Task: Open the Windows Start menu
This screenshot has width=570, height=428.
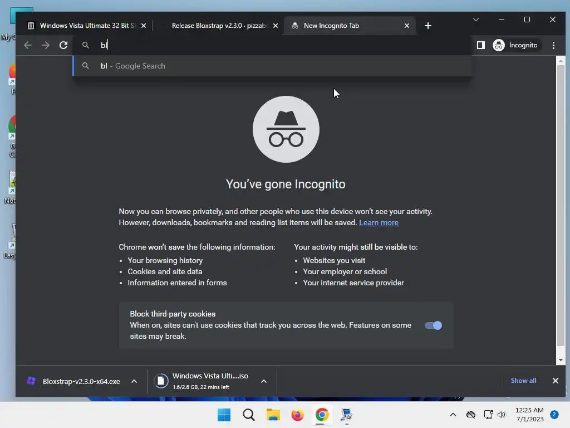Action: point(224,415)
